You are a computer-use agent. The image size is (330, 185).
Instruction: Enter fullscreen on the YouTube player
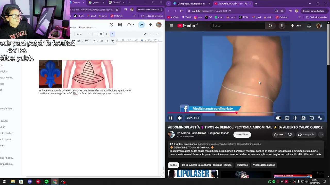pyautogui.click(x=320, y=118)
